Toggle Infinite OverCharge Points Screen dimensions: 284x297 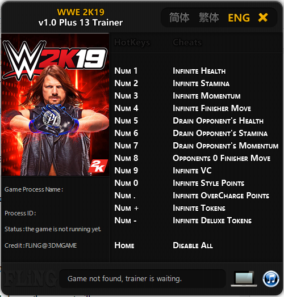pos(221,196)
